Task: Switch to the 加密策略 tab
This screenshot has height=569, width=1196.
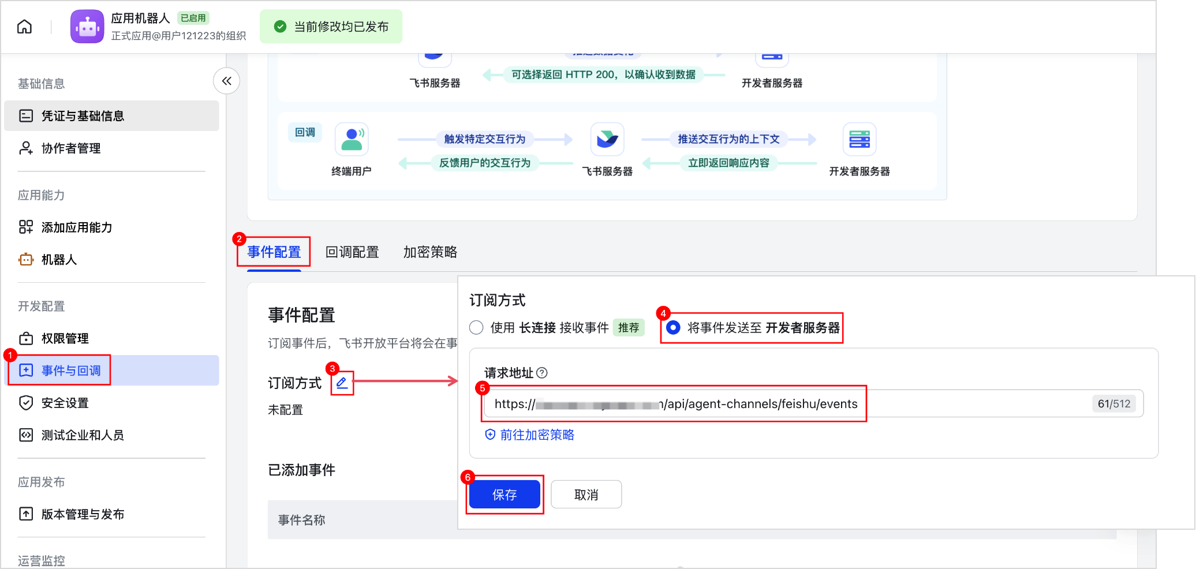Action: (x=430, y=252)
